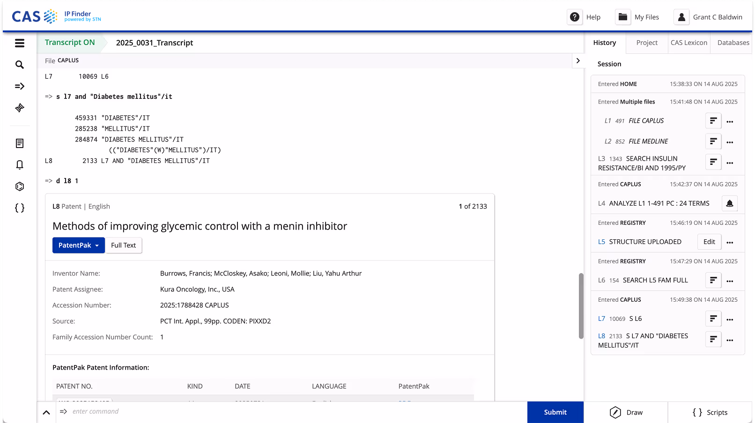Collapse the right panel with chevron arrow

(578, 61)
